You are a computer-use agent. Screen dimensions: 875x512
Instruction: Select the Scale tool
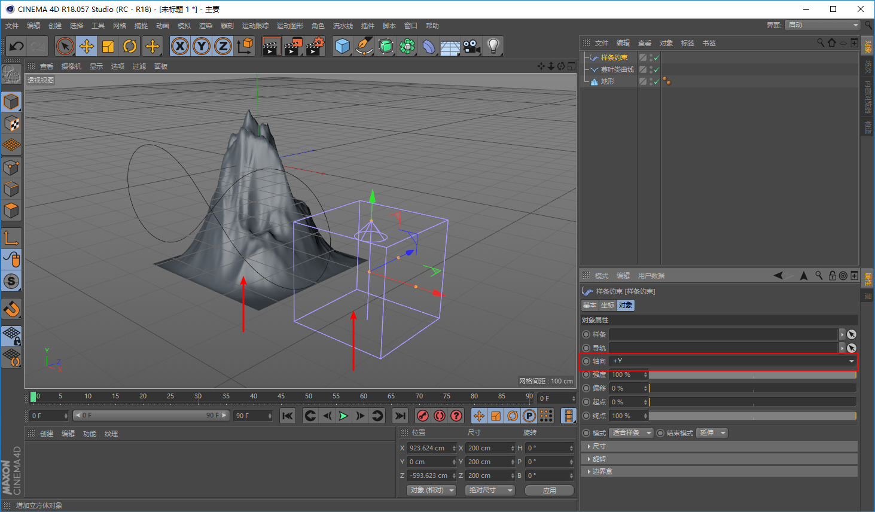(x=108, y=46)
